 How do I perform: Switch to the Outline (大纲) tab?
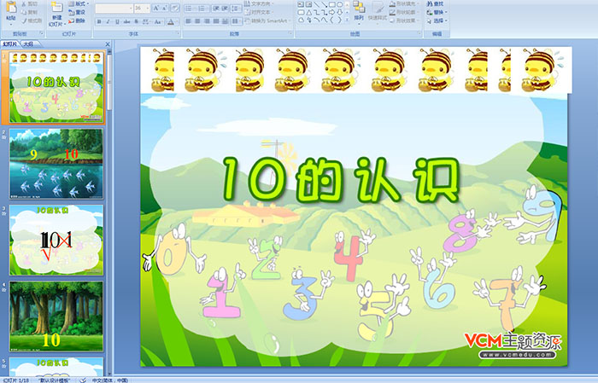tap(29, 43)
